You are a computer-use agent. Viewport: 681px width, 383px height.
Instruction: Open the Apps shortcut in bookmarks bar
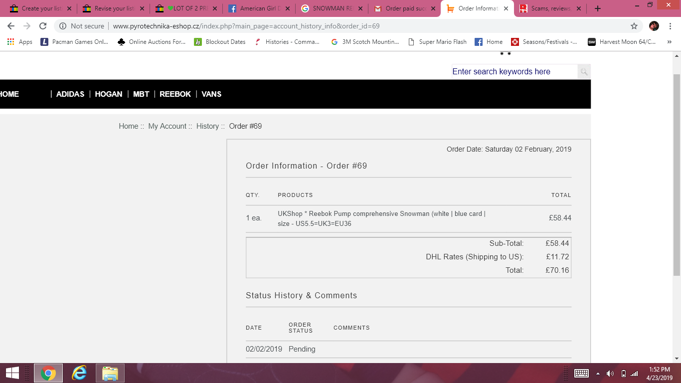coord(20,42)
